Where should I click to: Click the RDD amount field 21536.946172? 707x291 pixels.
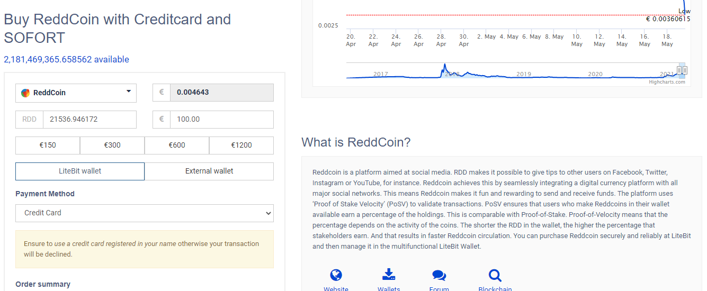click(90, 120)
